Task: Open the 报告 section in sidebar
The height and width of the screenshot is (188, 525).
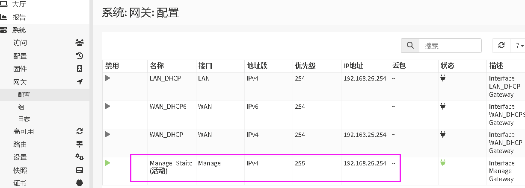Action: point(19,17)
